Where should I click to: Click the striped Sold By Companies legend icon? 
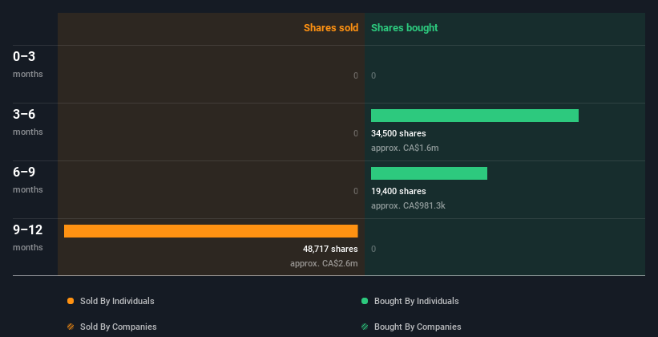coord(71,327)
